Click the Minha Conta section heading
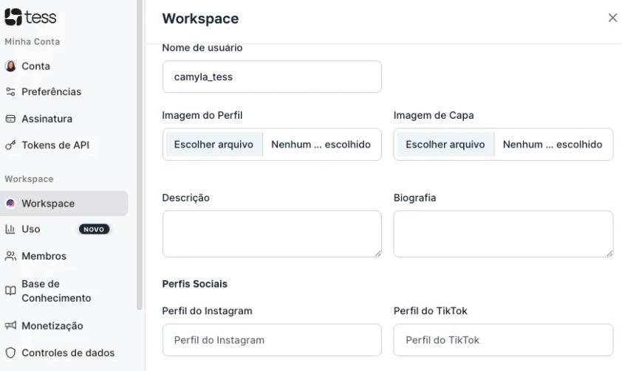622x371 pixels. click(32, 41)
